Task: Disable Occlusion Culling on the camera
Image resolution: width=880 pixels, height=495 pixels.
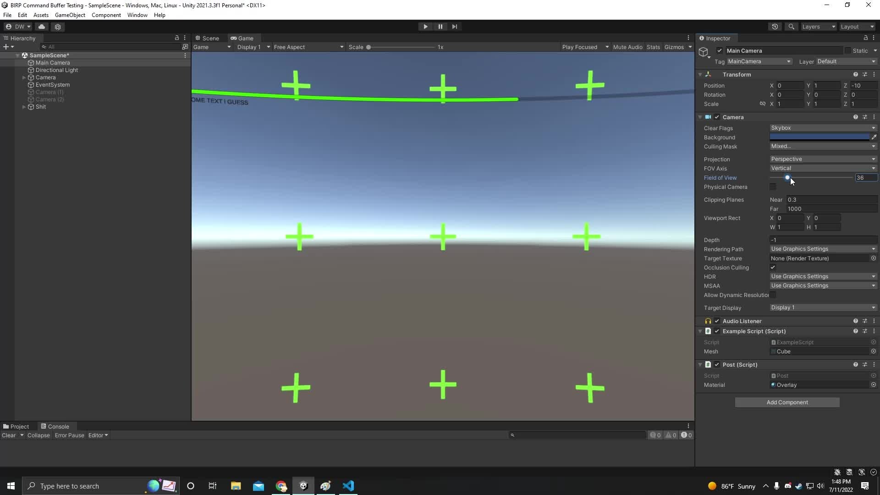Action: (x=773, y=267)
